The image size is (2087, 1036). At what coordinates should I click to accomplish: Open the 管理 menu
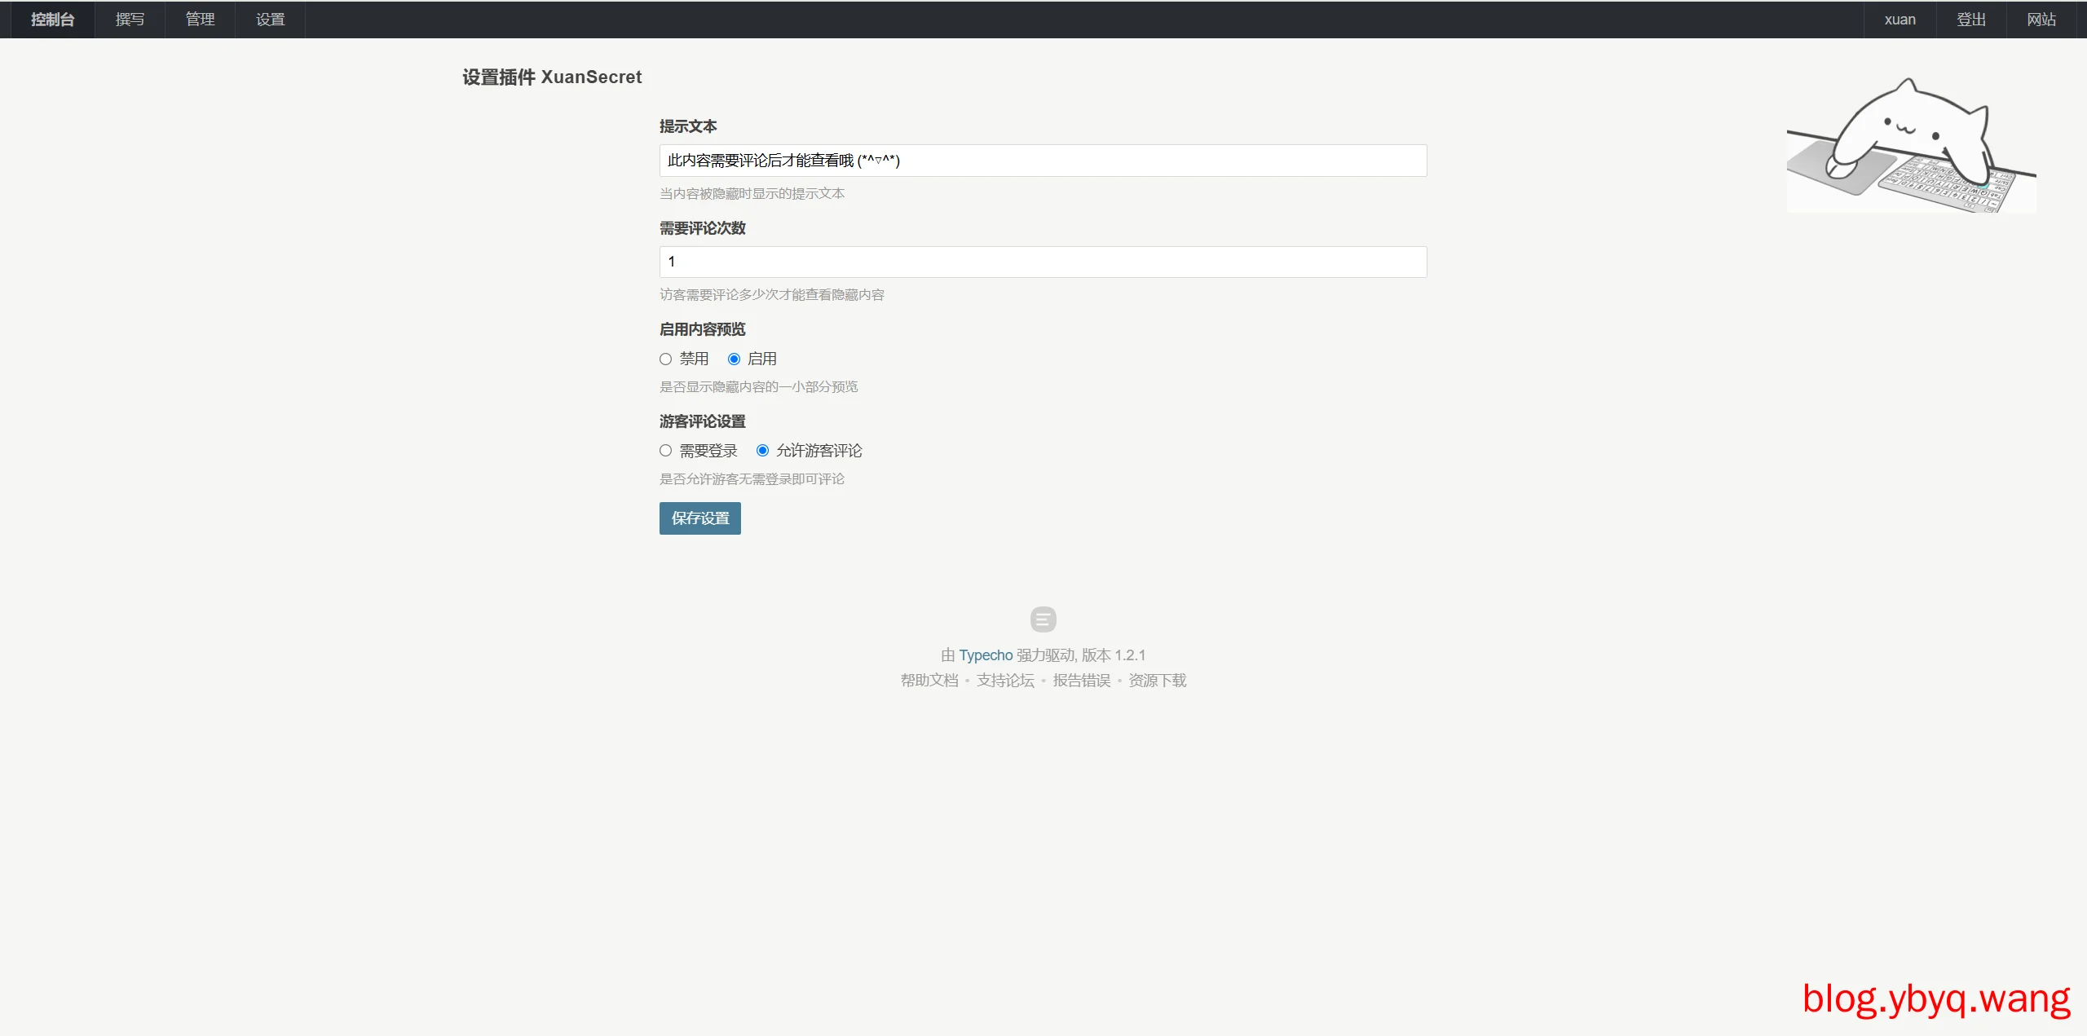tap(200, 20)
